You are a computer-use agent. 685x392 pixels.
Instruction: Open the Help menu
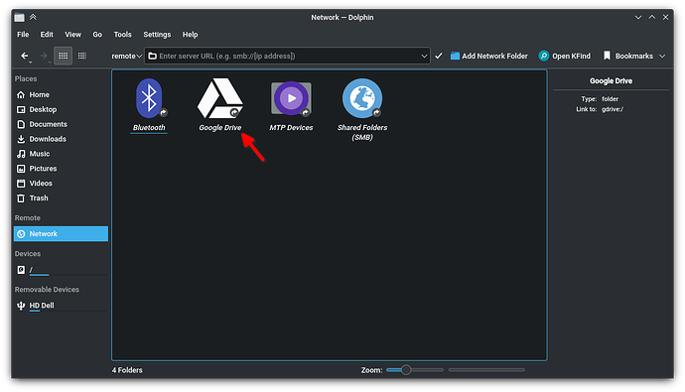(190, 35)
